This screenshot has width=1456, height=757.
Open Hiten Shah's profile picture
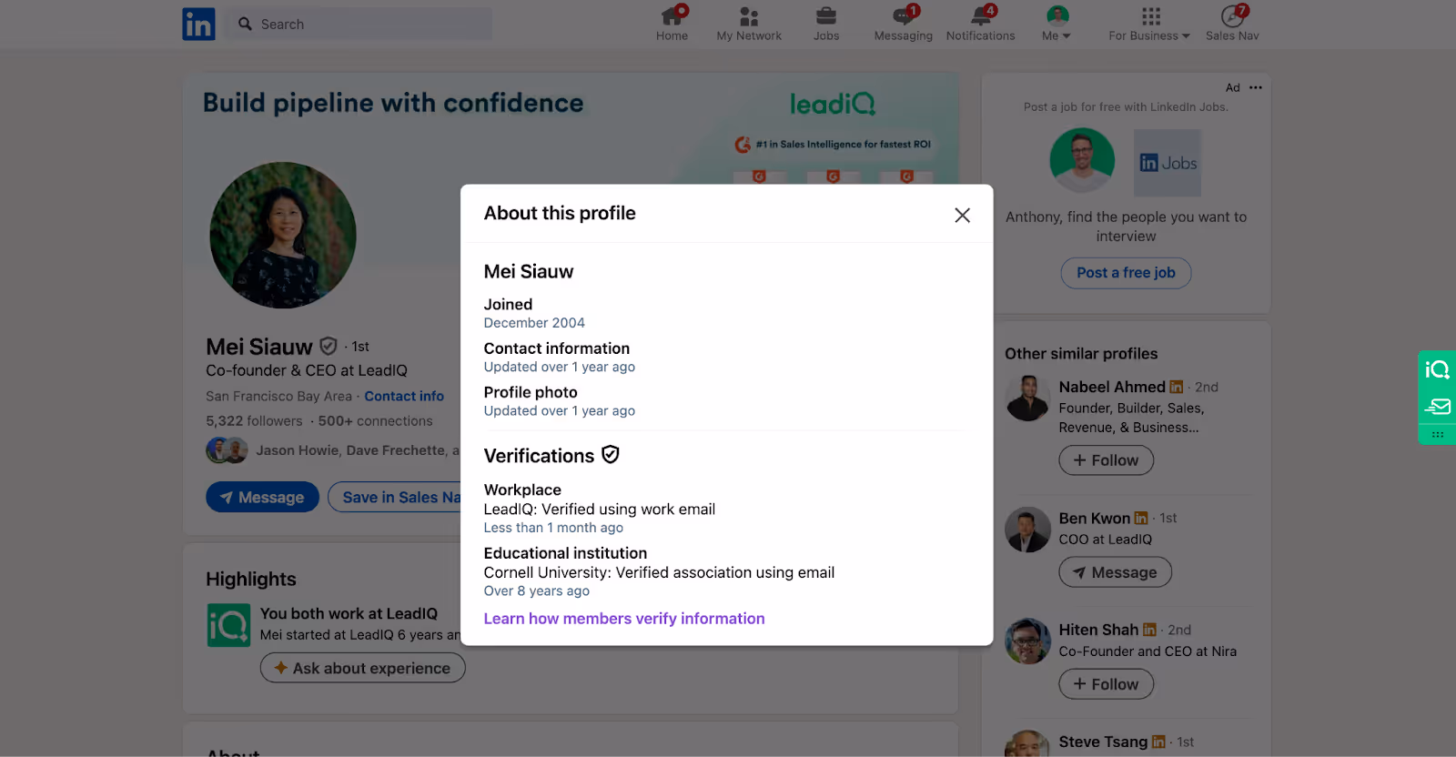pyautogui.click(x=1027, y=641)
